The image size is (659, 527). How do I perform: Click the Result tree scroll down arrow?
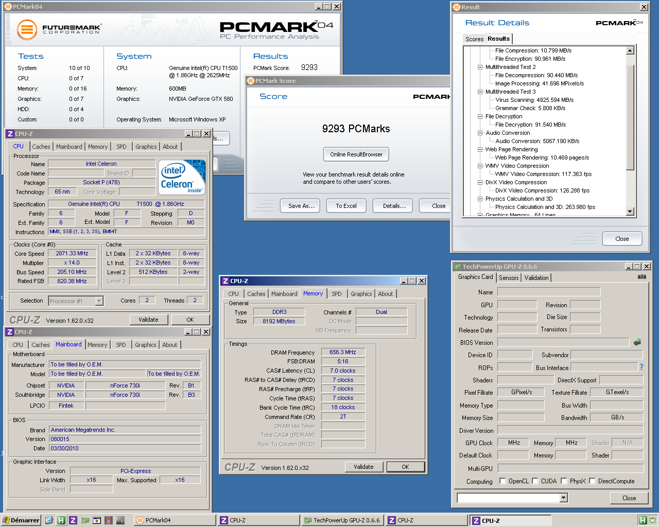(630, 212)
